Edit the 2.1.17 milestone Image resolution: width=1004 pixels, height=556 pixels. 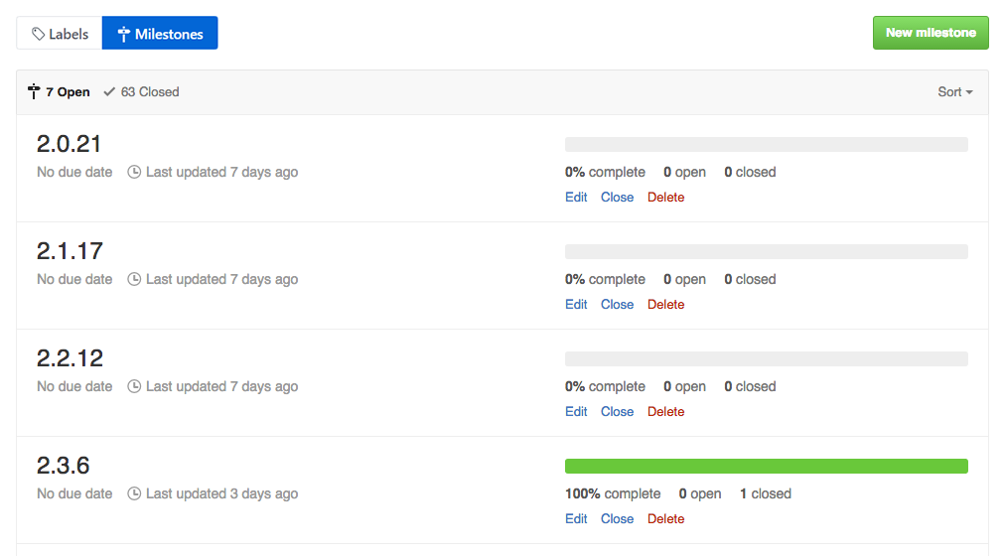(x=576, y=305)
